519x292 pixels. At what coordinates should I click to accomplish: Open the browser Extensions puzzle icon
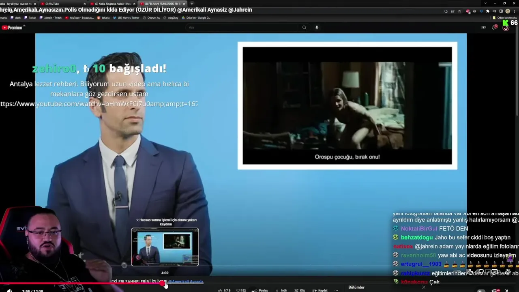(488, 11)
